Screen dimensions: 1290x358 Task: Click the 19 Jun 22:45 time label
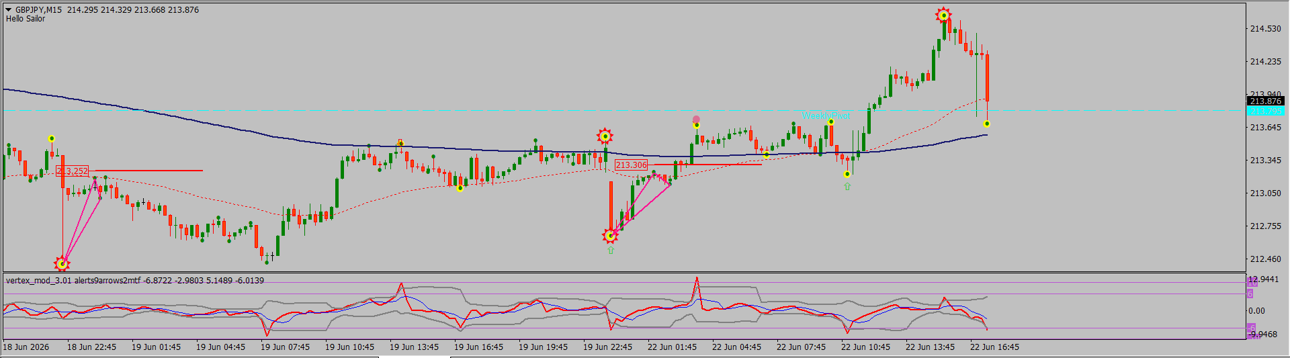(x=607, y=347)
